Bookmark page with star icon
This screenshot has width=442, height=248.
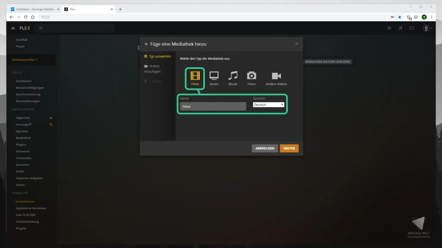coord(399,17)
